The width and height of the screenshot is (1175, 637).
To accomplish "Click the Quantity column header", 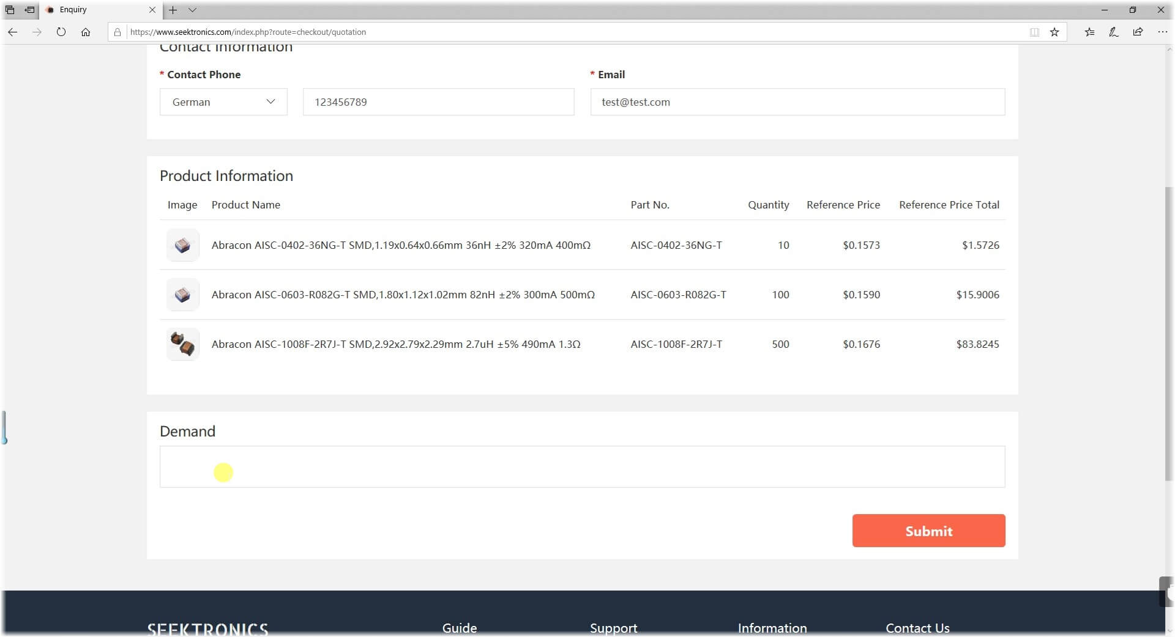I will (x=768, y=205).
